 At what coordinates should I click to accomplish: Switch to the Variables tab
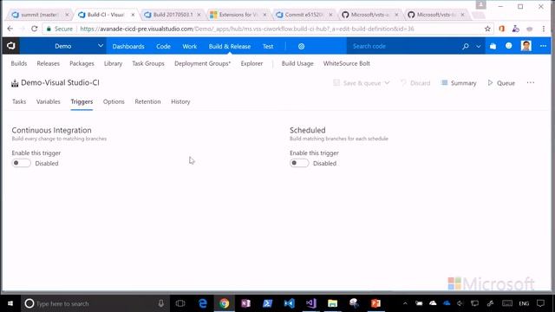click(x=49, y=101)
